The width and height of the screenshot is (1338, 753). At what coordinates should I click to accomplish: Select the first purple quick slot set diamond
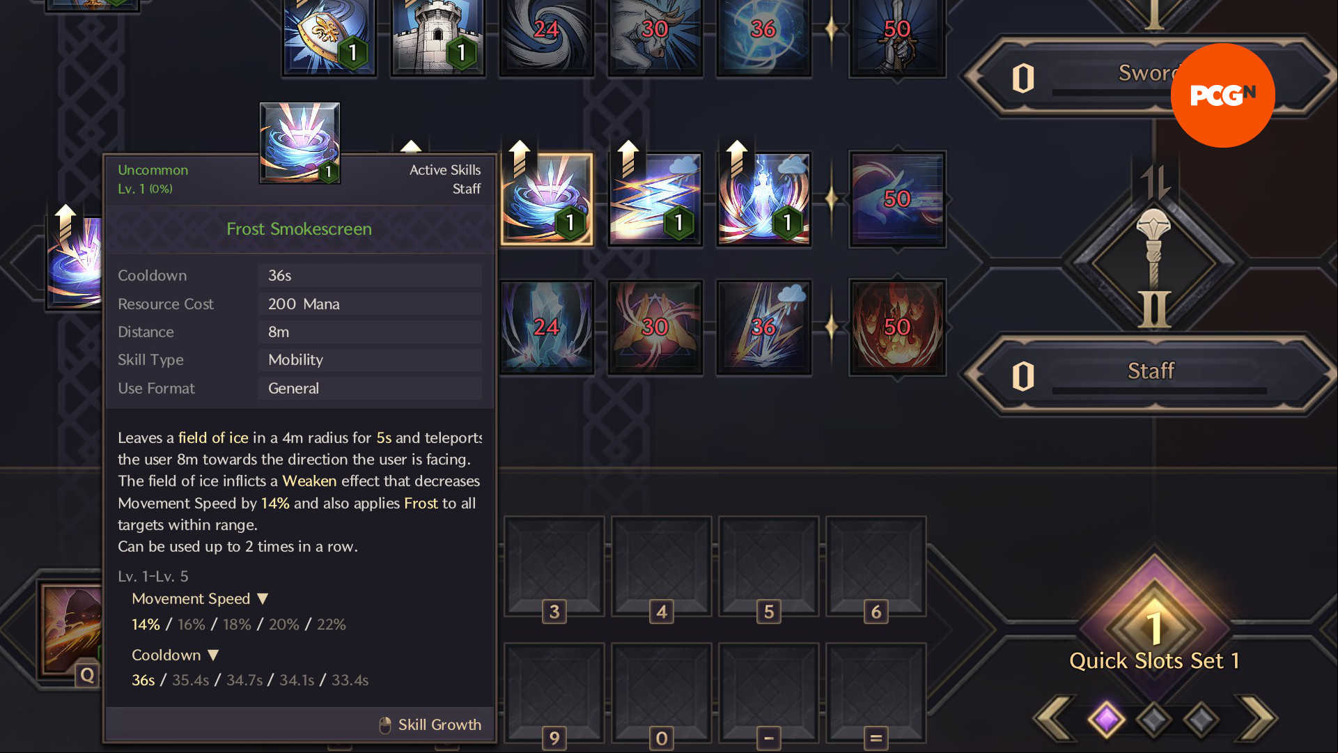(1107, 719)
